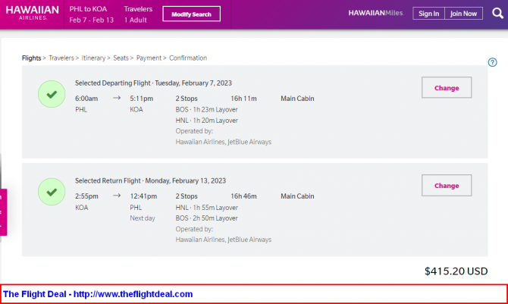Click the $415.20 USD total price
508x304 pixels.
[456, 271]
